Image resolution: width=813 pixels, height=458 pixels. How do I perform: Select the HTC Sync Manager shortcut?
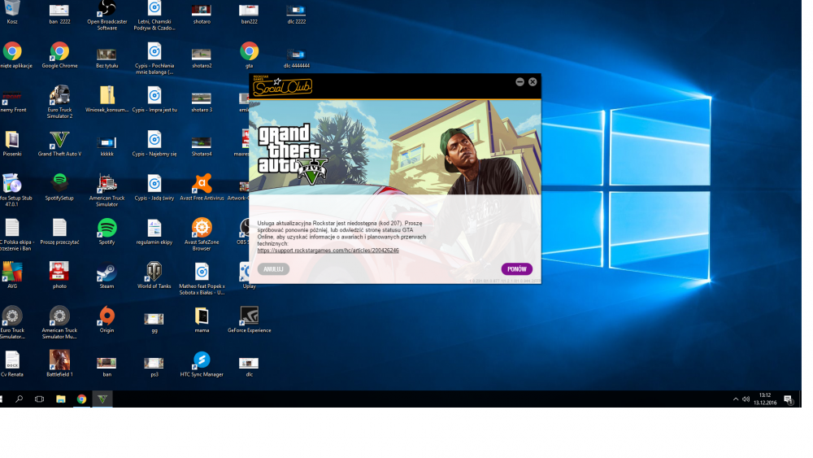(202, 364)
